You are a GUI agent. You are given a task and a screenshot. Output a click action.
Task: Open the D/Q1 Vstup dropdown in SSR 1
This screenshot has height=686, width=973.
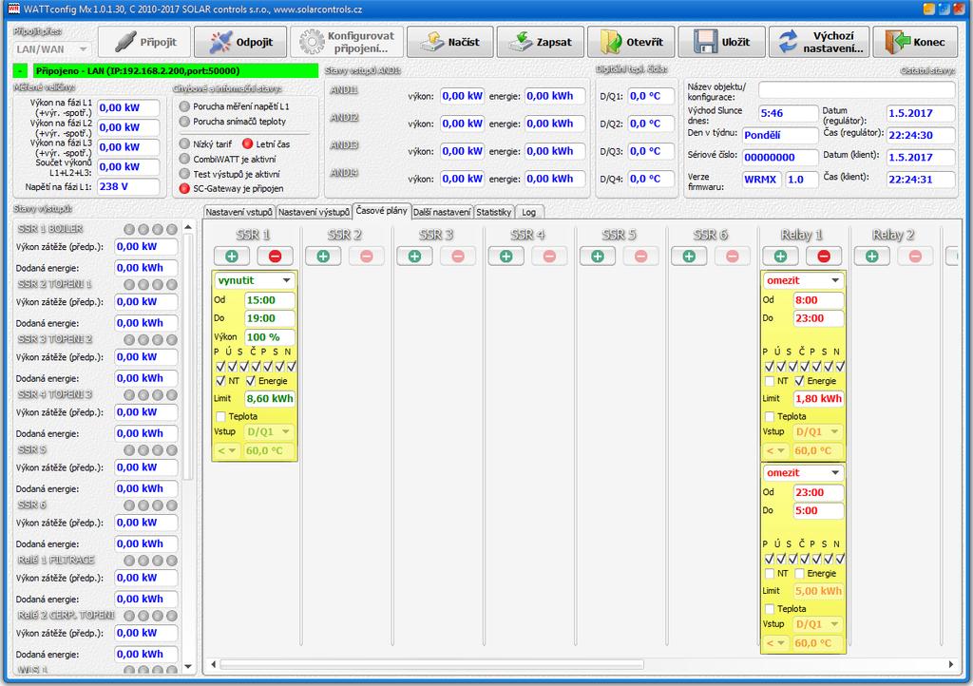click(x=269, y=431)
